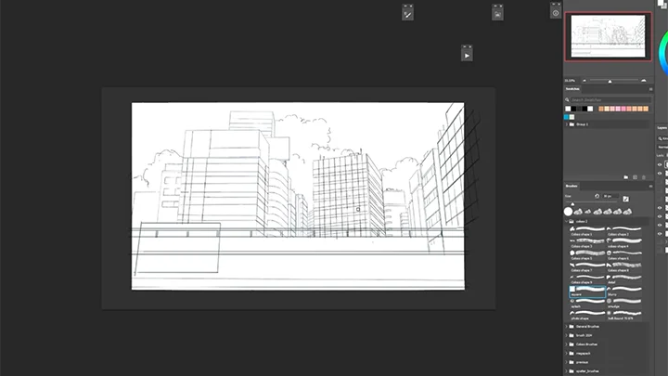Select the Cobeo shape 5 brush

coord(587,255)
